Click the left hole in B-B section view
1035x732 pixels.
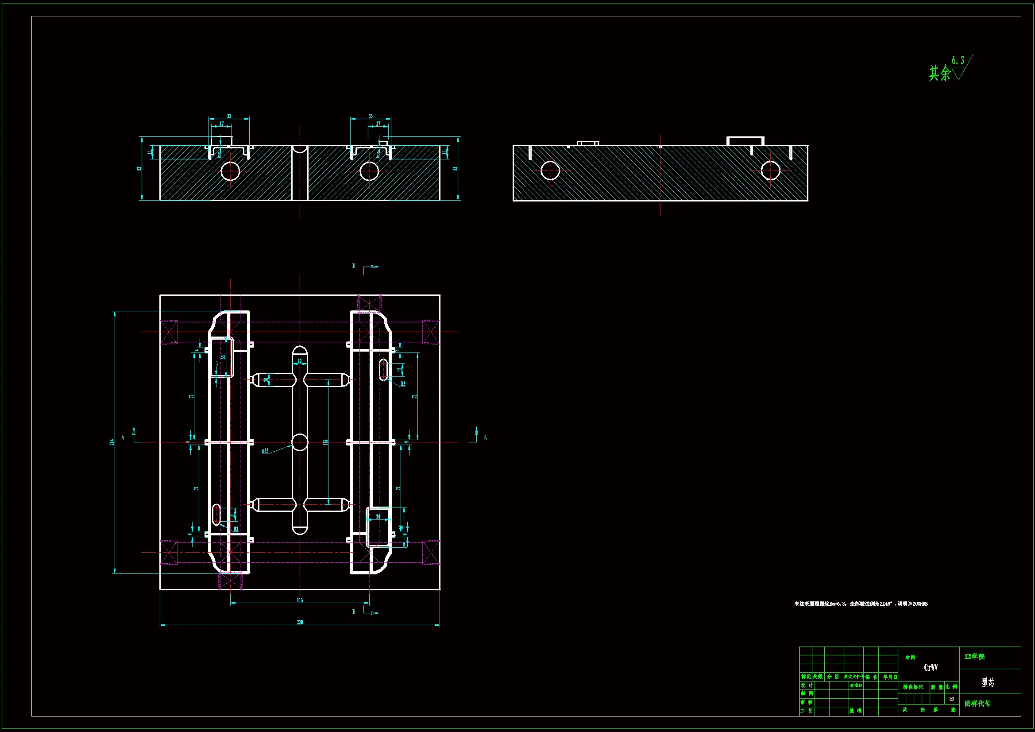550,170
